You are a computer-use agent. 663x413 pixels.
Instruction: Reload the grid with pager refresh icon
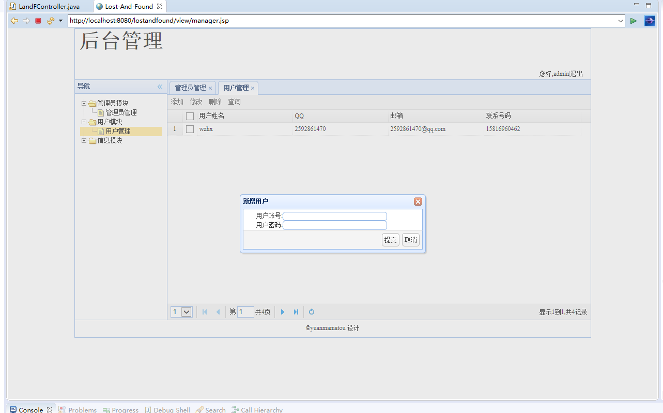(312, 312)
